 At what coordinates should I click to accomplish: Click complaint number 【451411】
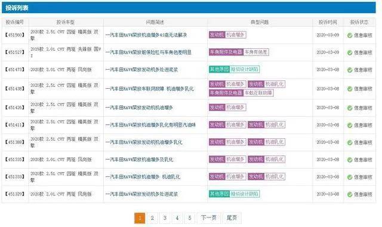(x=14, y=125)
